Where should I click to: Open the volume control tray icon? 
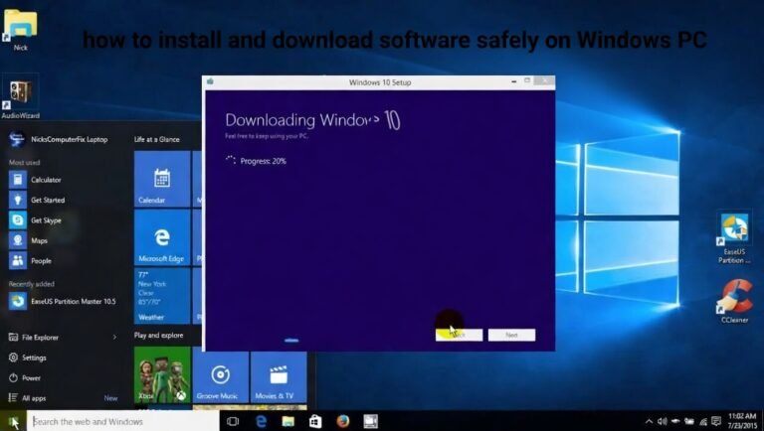(662, 421)
